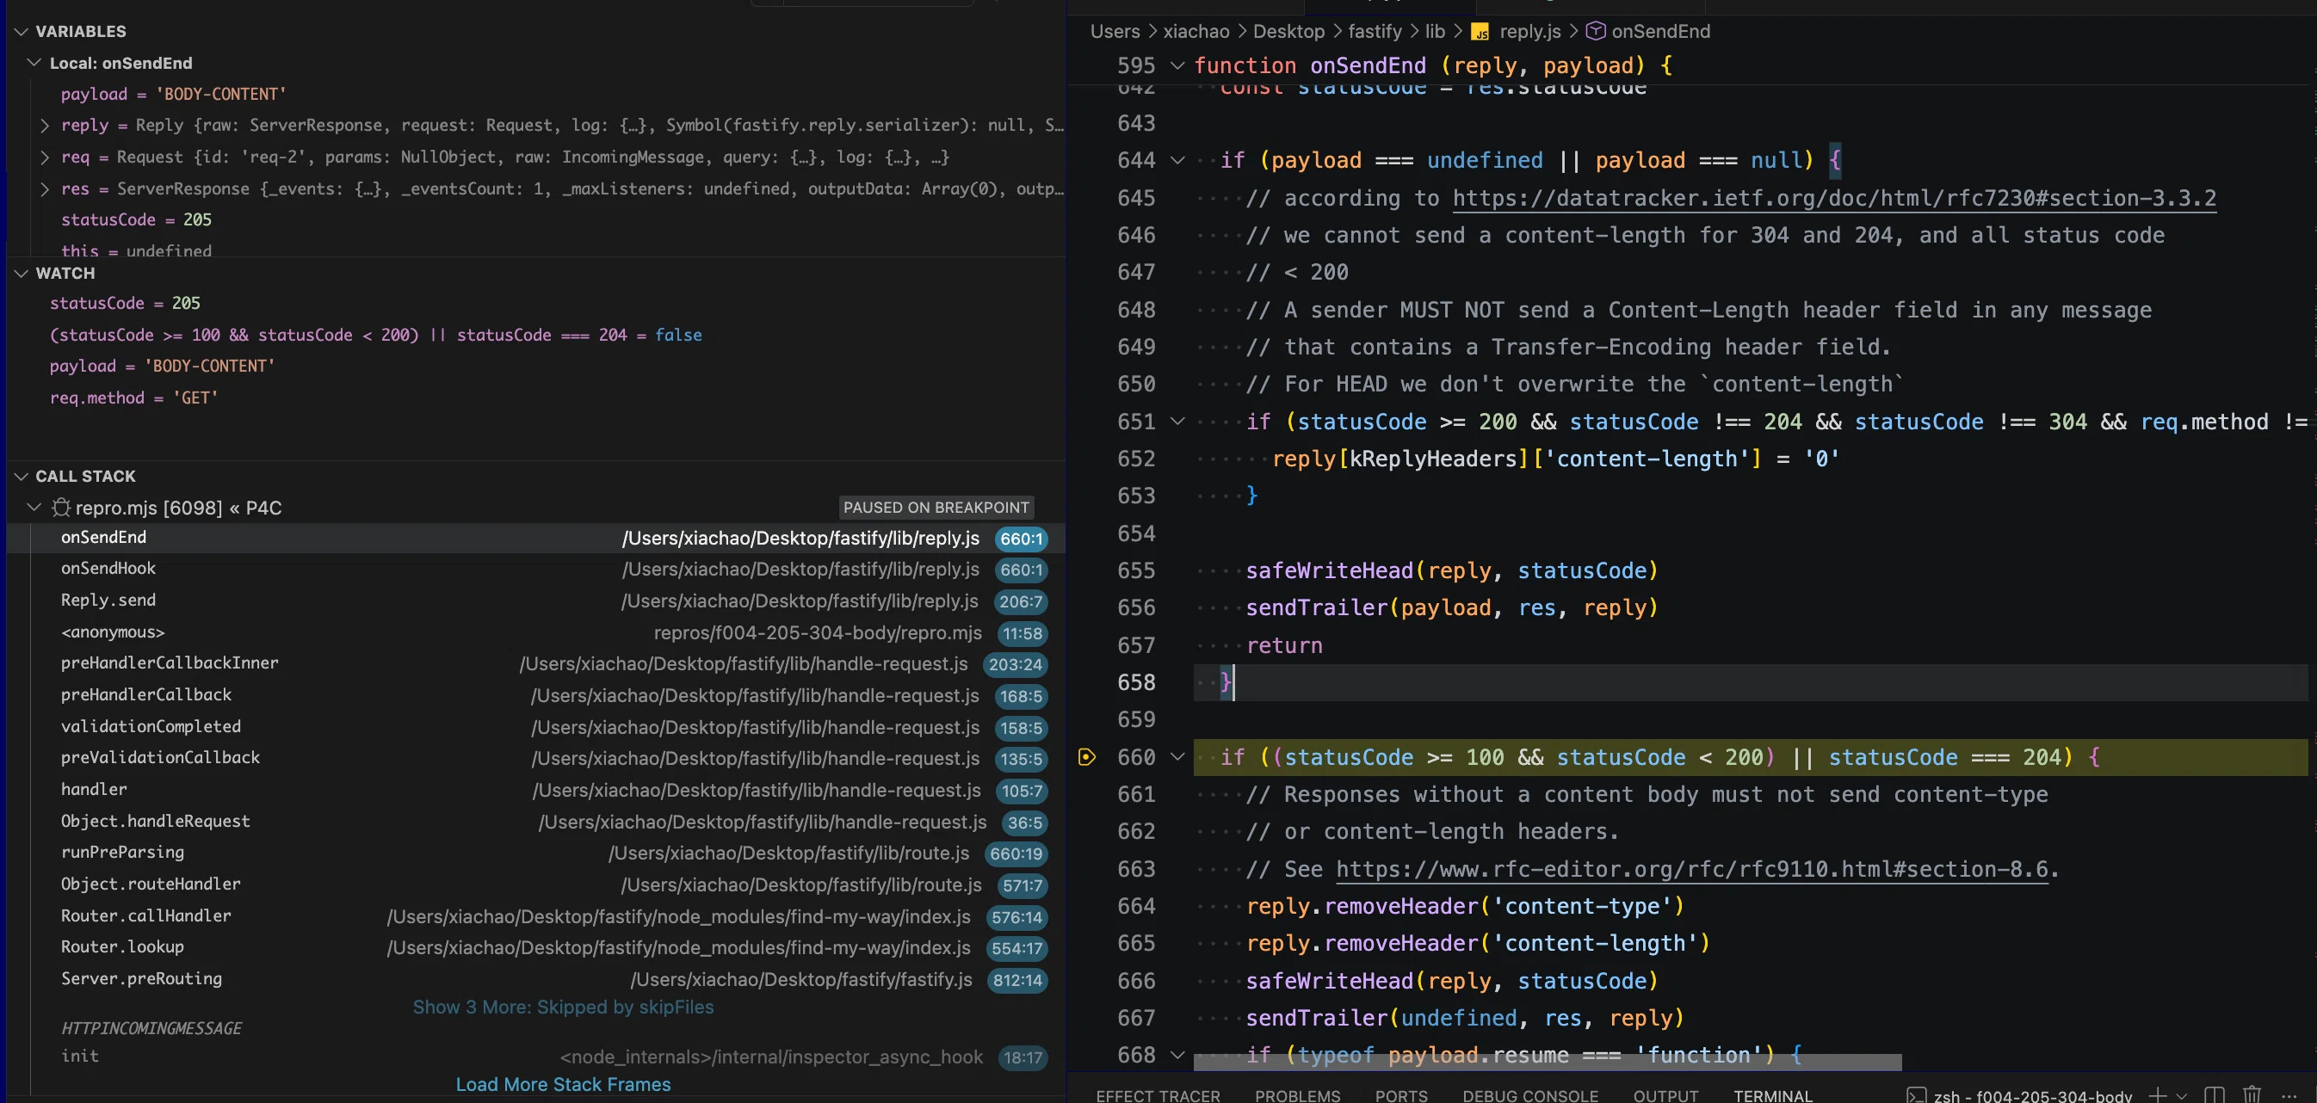Click the payload = 'BODY-CONTENT' local variable
Viewport: 2317px width, 1103px height.
[174, 95]
